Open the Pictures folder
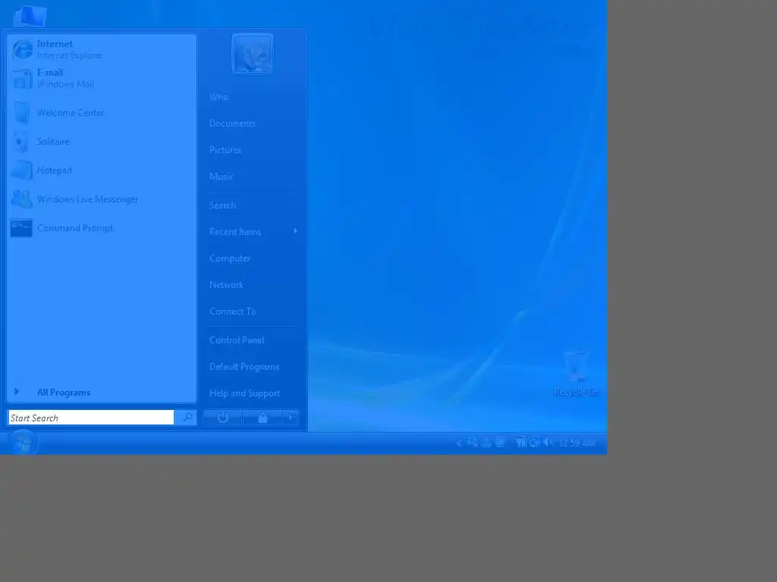The image size is (777, 582). 253,150
